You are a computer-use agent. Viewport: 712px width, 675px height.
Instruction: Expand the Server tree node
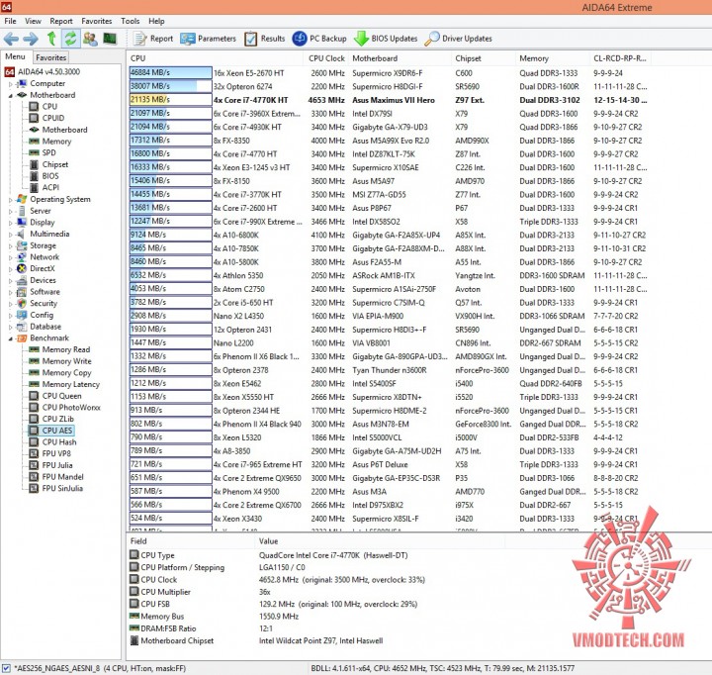[x=11, y=212]
